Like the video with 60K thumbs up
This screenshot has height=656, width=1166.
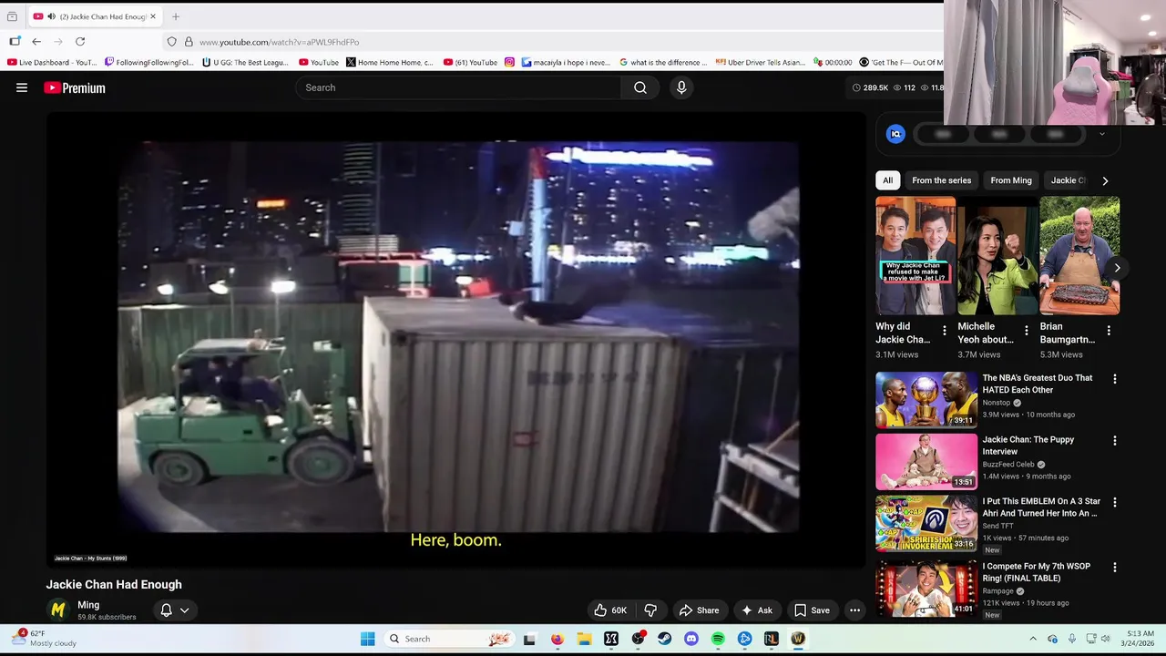point(610,610)
